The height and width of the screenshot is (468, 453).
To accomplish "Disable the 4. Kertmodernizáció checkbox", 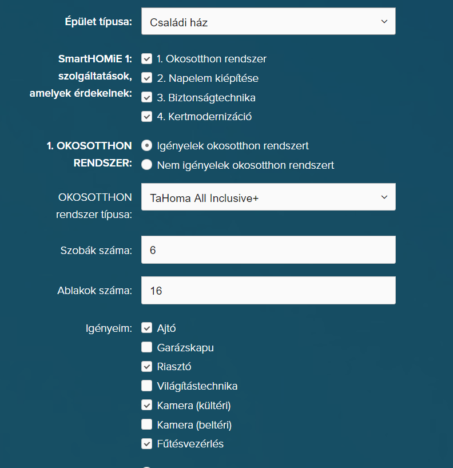I will pos(147,117).
